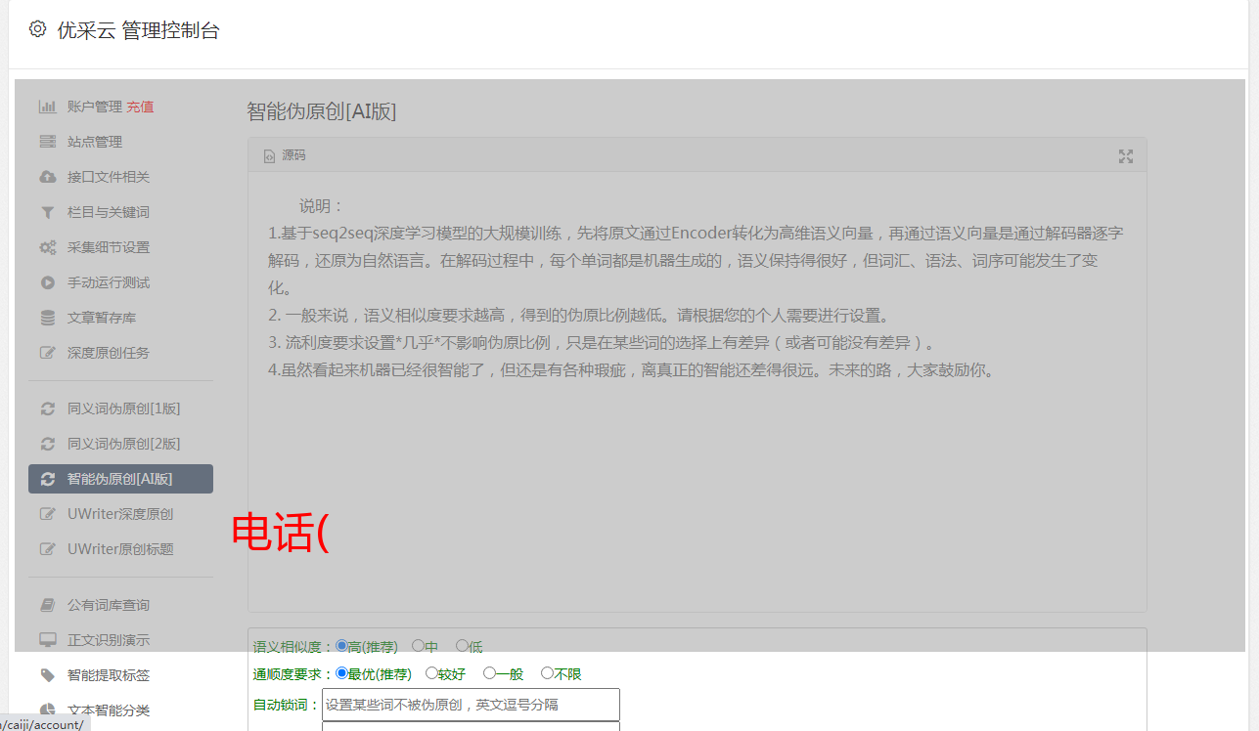Click the refresh icon for 同义词伪原创[2版]
This screenshot has height=731, width=1259.
click(x=47, y=444)
